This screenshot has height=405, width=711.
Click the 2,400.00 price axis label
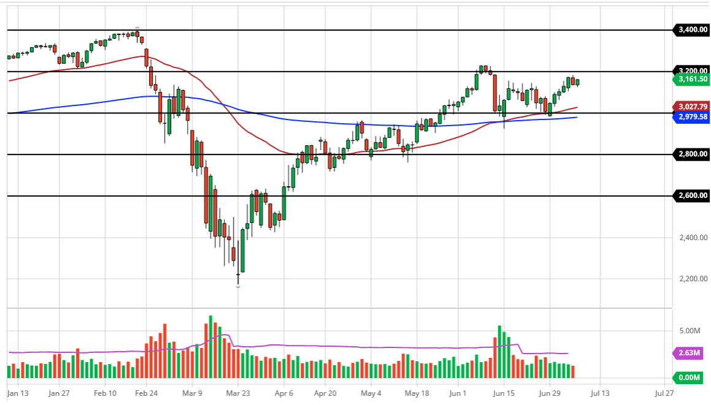pyautogui.click(x=691, y=238)
